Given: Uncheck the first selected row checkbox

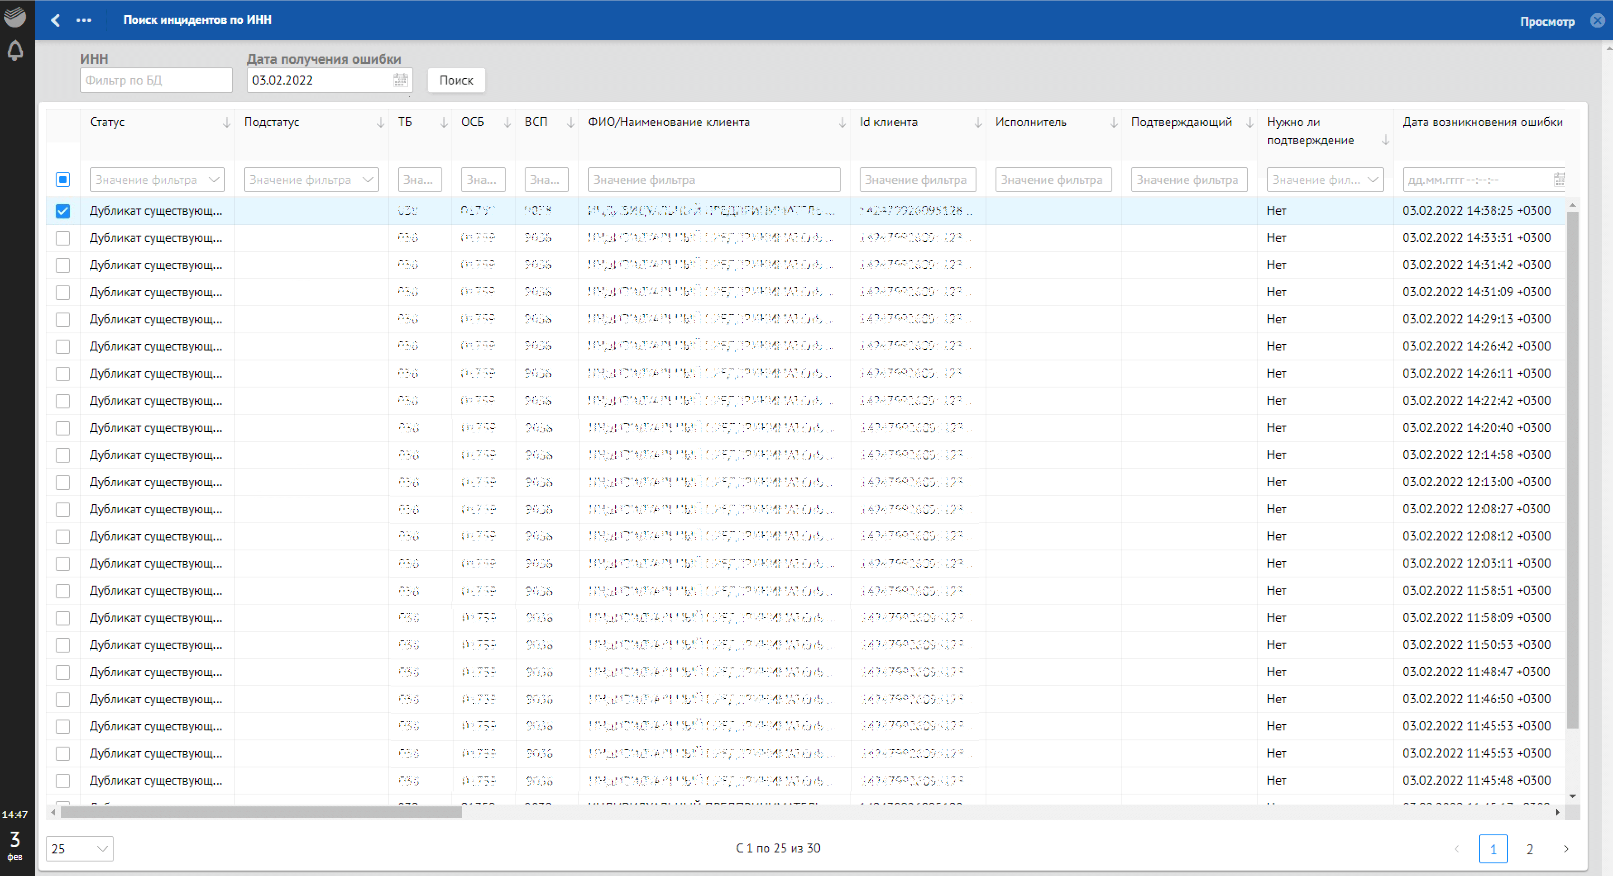Looking at the screenshot, I should click(x=62, y=211).
